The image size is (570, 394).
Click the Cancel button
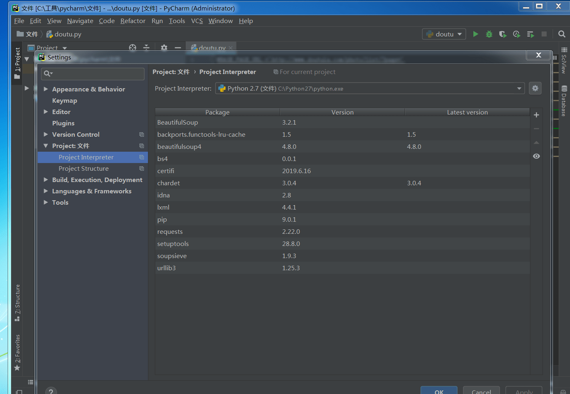pyautogui.click(x=481, y=391)
